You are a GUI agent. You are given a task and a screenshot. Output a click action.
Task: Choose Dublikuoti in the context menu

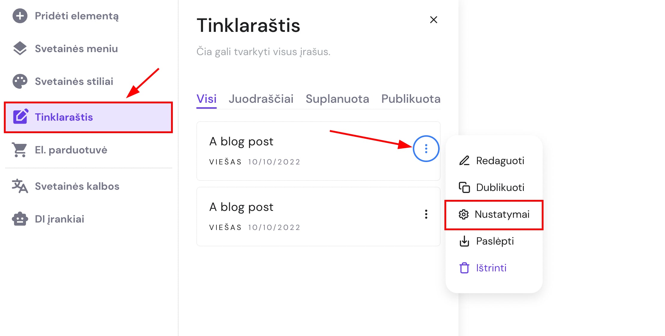coord(500,187)
